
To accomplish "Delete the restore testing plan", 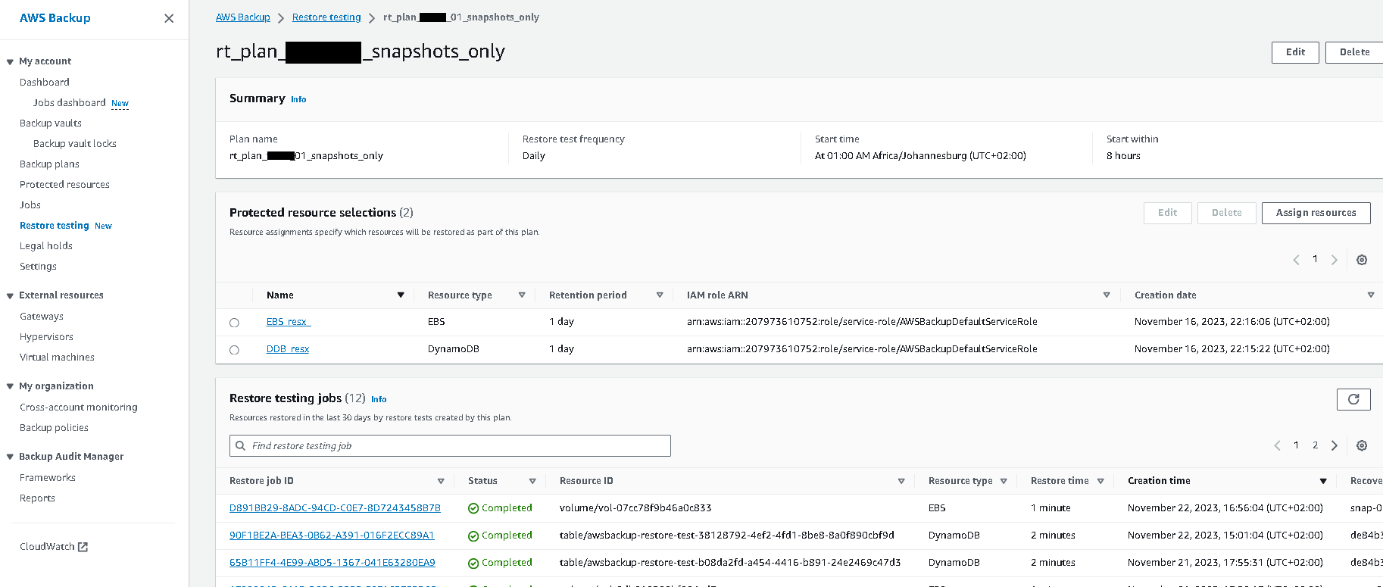I will tap(1354, 52).
